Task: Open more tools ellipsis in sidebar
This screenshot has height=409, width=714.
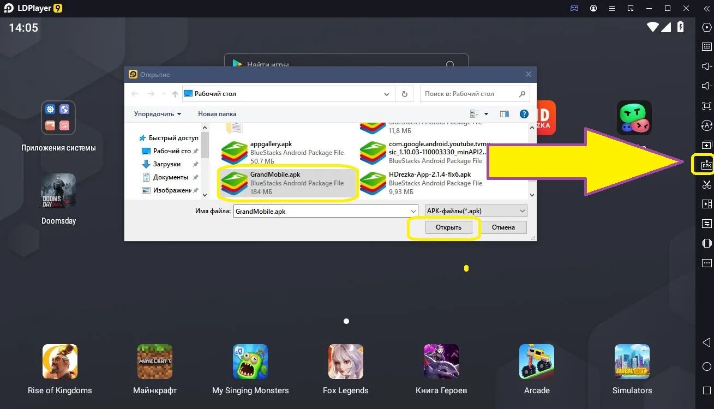Action: point(706,263)
